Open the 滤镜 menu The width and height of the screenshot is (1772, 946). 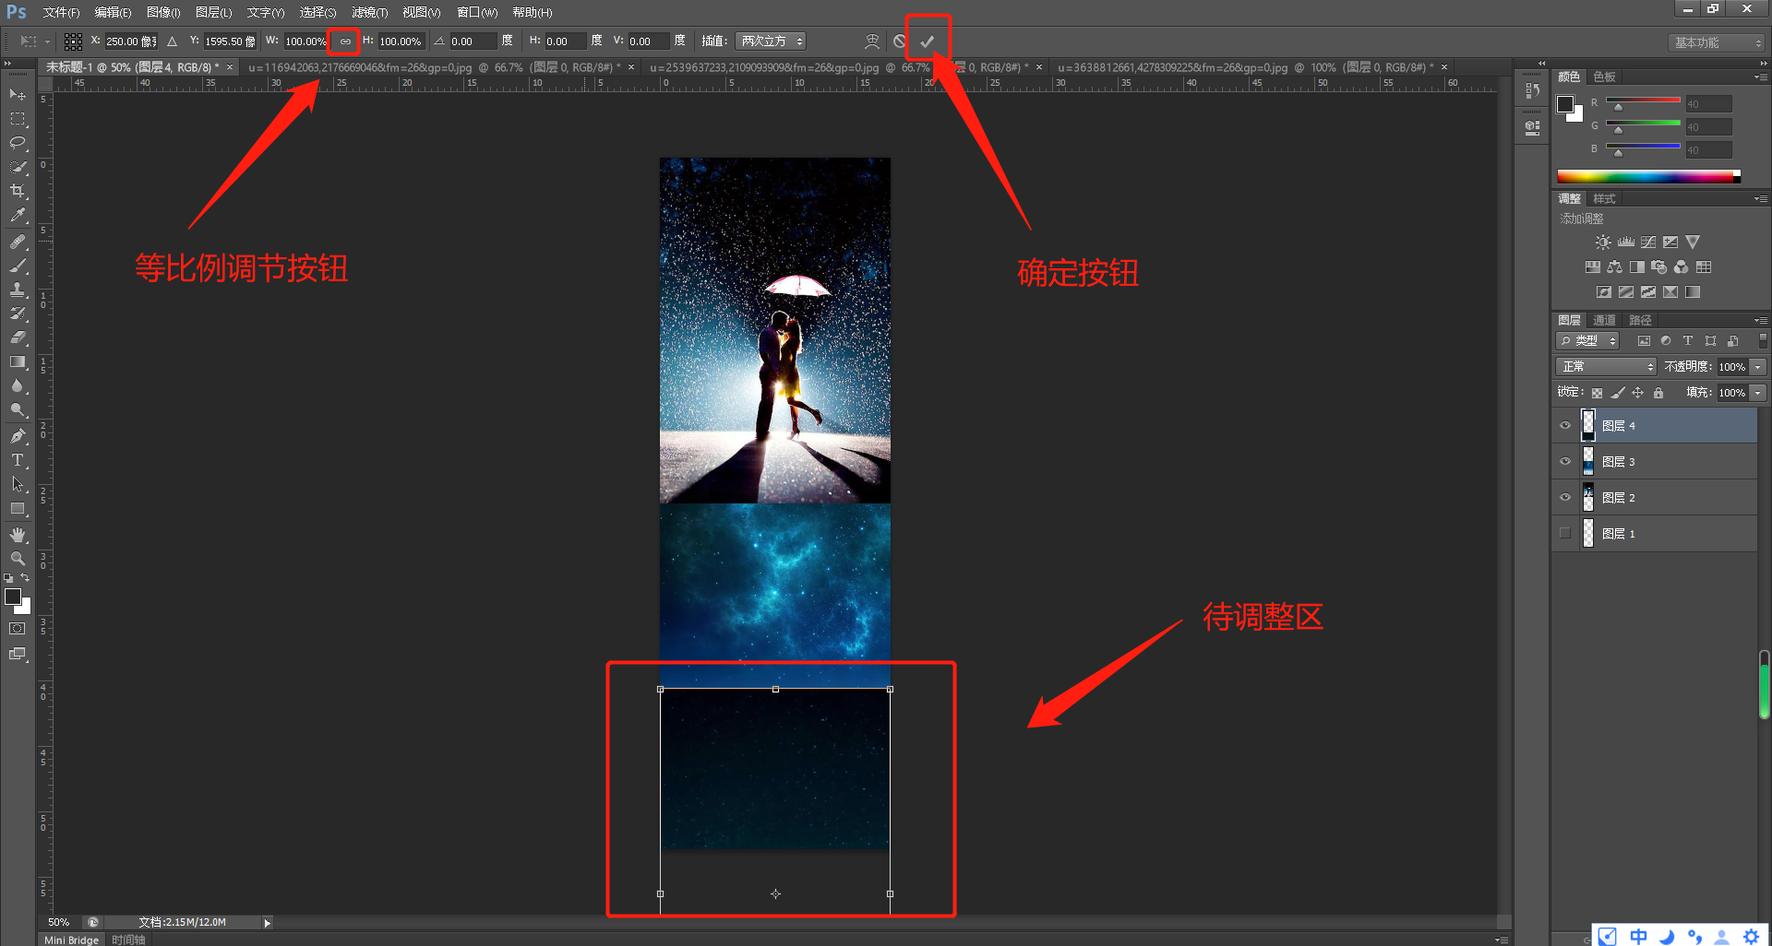click(x=368, y=12)
